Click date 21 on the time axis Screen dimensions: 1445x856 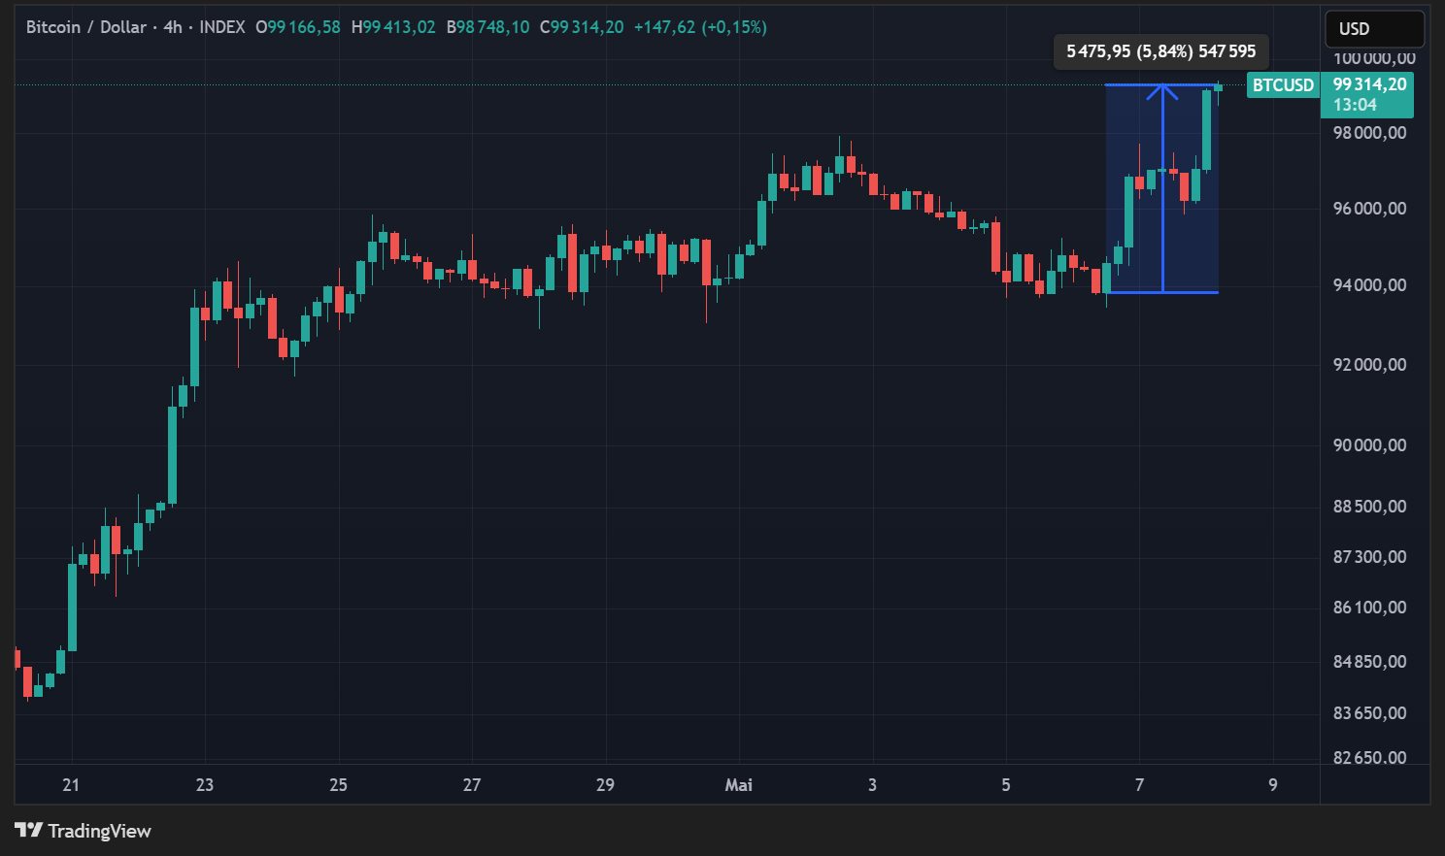(71, 784)
